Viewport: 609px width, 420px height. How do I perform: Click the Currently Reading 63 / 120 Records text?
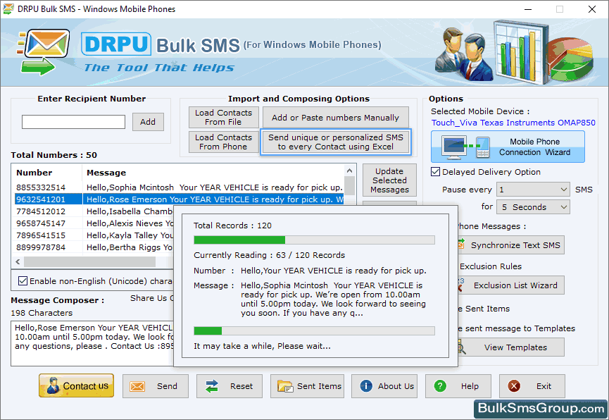[269, 255]
